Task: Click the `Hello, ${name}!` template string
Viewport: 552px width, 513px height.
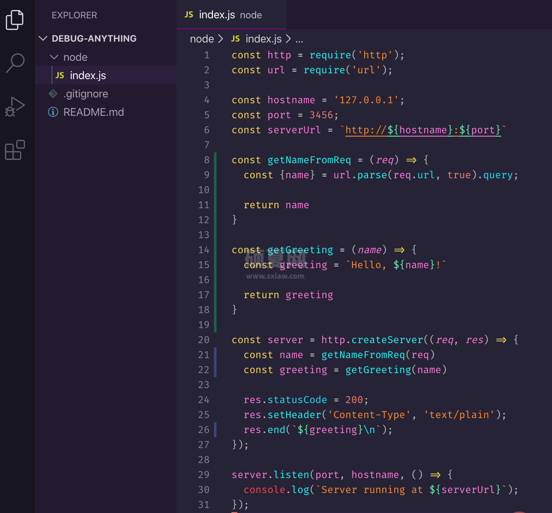Action: (x=396, y=265)
